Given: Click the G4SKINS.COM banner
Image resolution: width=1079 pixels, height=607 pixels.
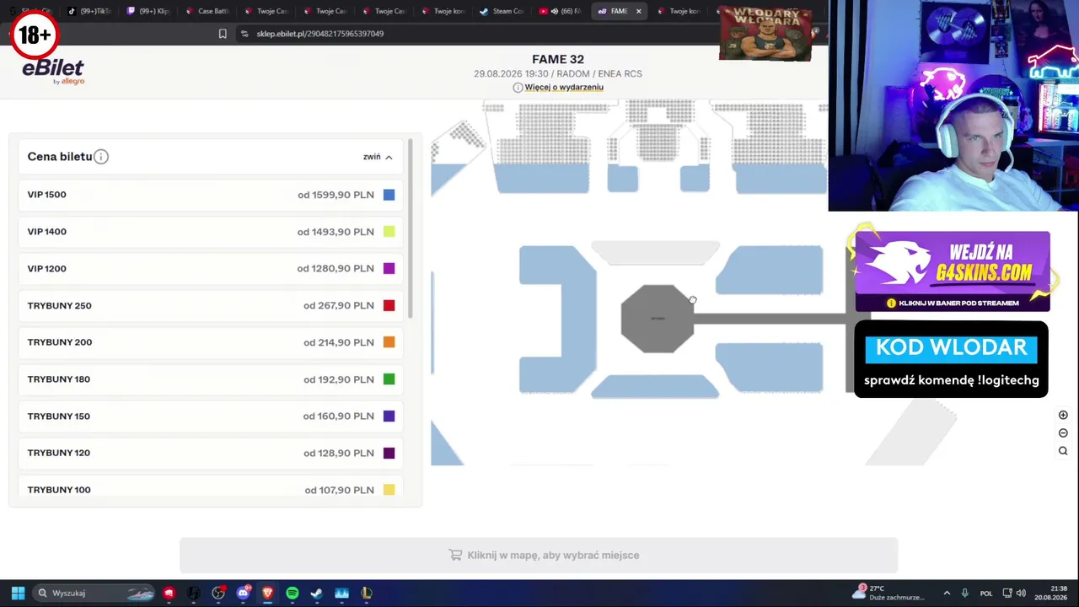Looking at the screenshot, I should pos(953,271).
